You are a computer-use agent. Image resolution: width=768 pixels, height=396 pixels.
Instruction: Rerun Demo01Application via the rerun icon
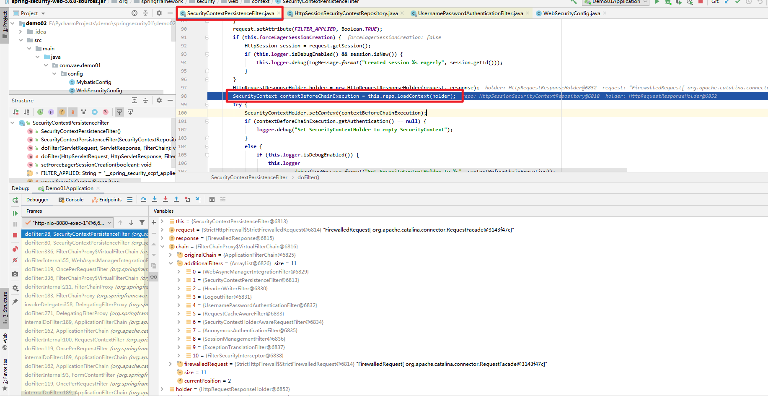tap(15, 200)
